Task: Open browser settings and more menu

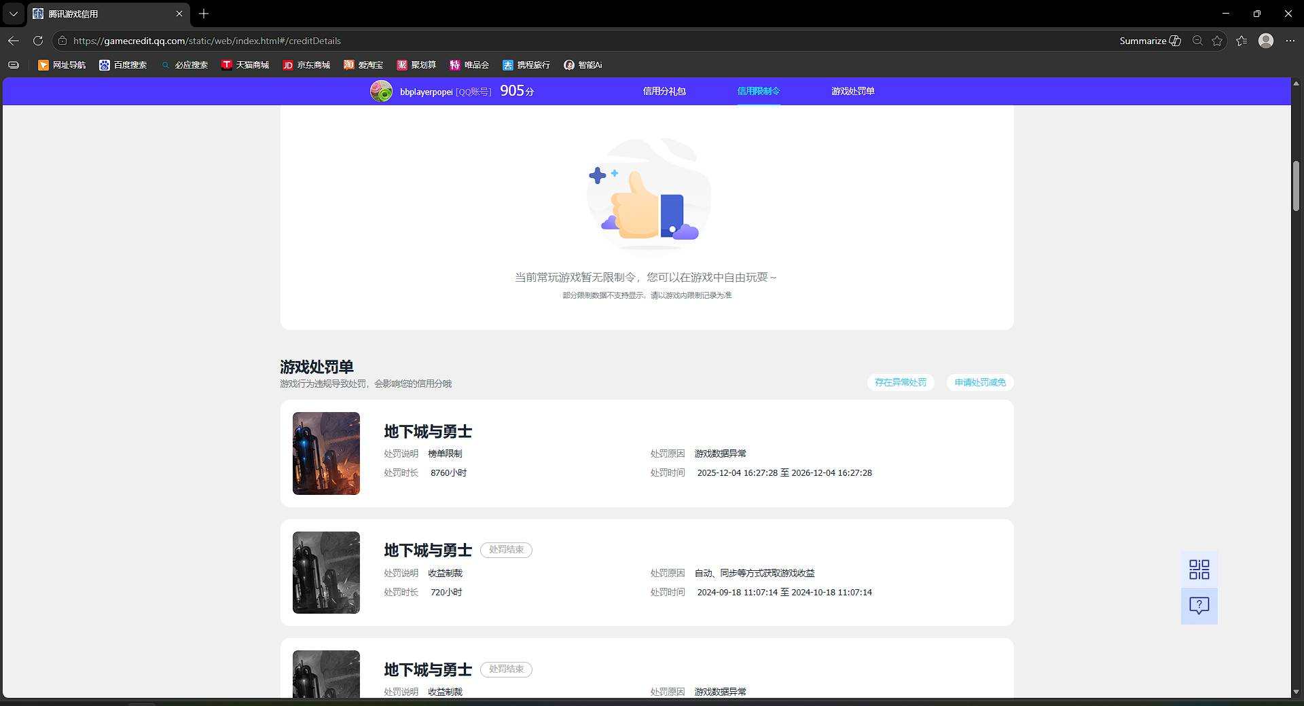Action: tap(1290, 41)
